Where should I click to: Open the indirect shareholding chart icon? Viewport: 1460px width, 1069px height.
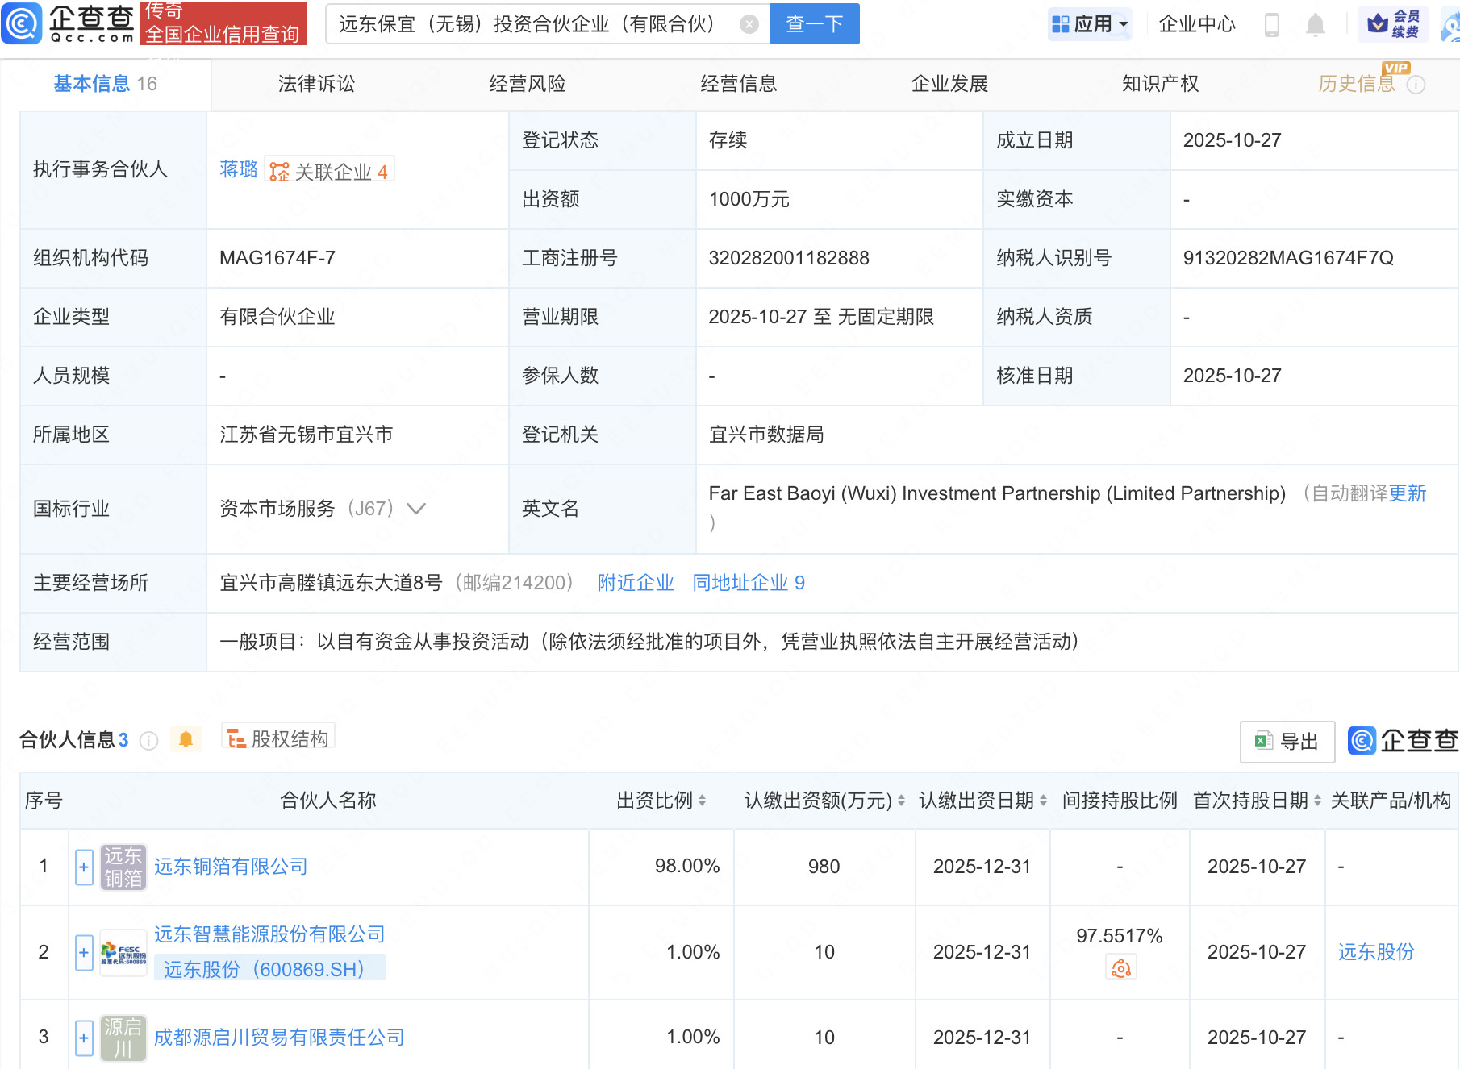(x=1120, y=967)
